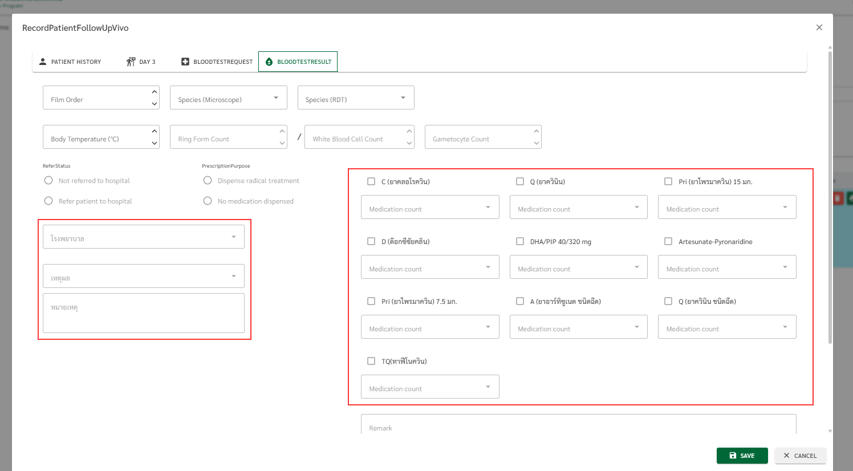Increase Gametocyte Count with up arrow
The height and width of the screenshot is (471, 853).
click(536, 131)
